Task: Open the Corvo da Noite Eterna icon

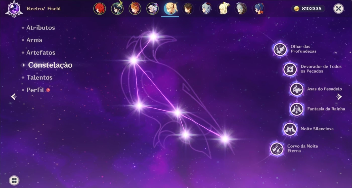Action: [x=277, y=148]
